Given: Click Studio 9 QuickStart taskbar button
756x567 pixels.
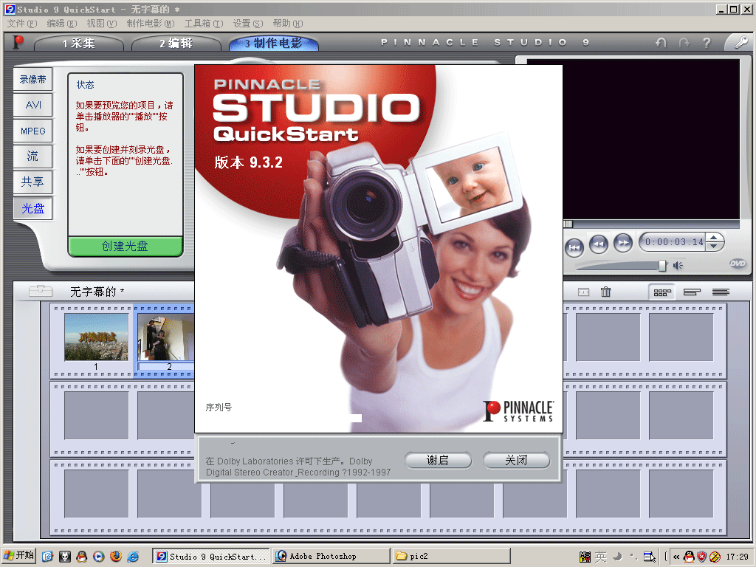Looking at the screenshot, I should point(212,557).
